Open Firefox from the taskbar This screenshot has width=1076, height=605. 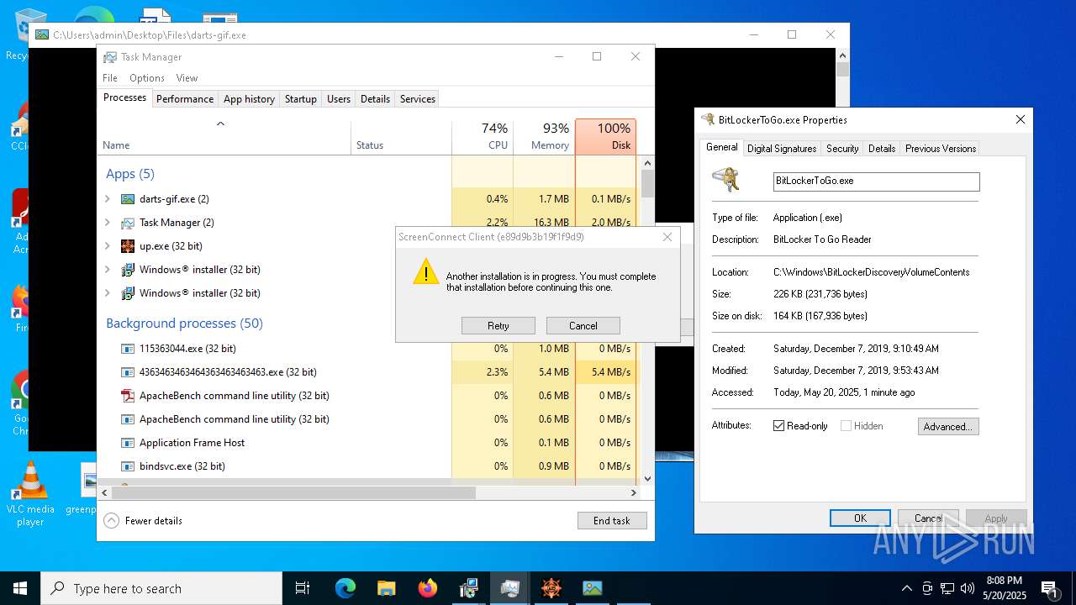coord(428,588)
